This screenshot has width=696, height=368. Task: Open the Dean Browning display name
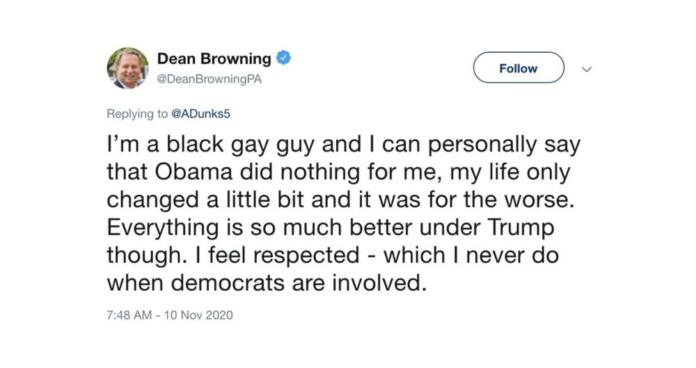214,58
